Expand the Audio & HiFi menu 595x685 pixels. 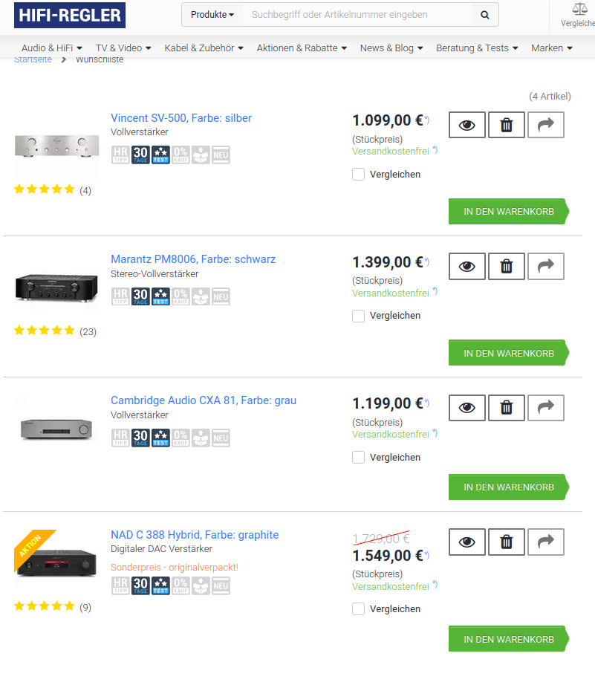pos(52,48)
